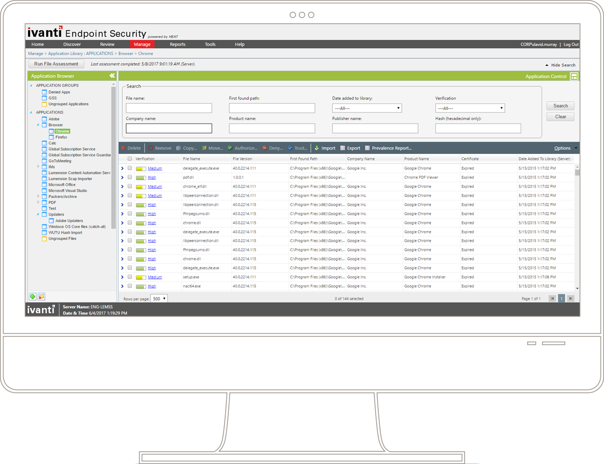Click the File name search field

pos(168,108)
